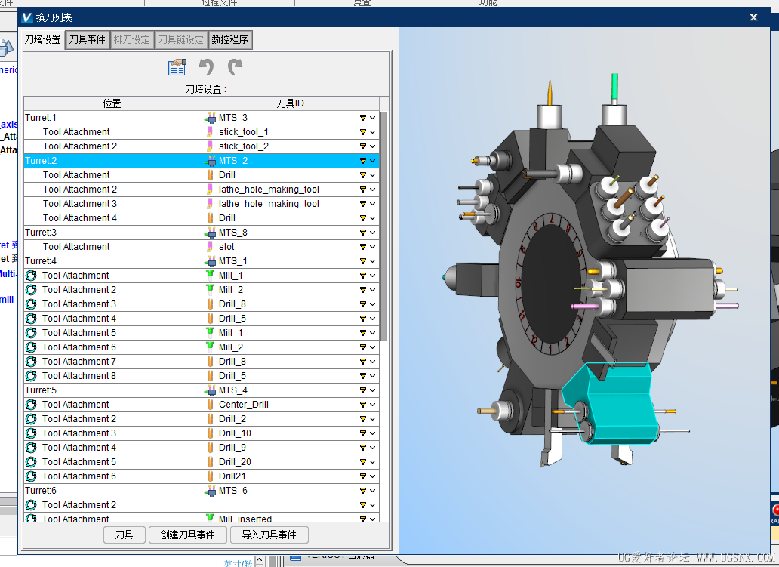Switch to the 数控程序 tab
Image resolution: width=779 pixels, height=567 pixels.
pyautogui.click(x=229, y=40)
